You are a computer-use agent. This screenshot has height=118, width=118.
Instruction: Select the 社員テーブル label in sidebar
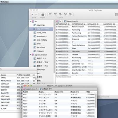coord(42,62)
